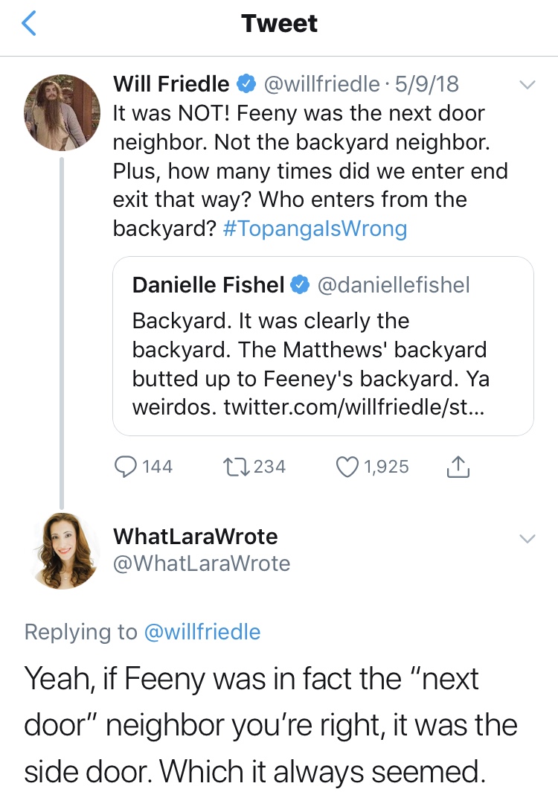Tap the back arrow icon
Viewport: 558px width, 792px height.
coord(28,25)
